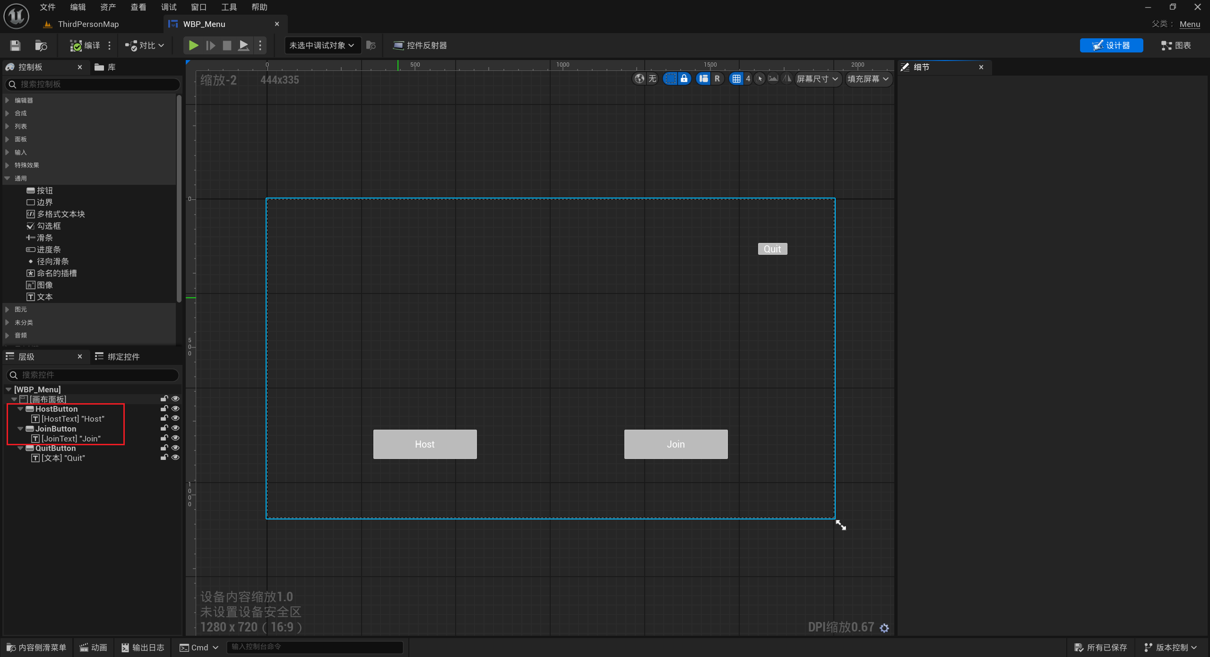Select the Quit button on canvas
This screenshot has height=657, width=1210.
[x=772, y=249]
